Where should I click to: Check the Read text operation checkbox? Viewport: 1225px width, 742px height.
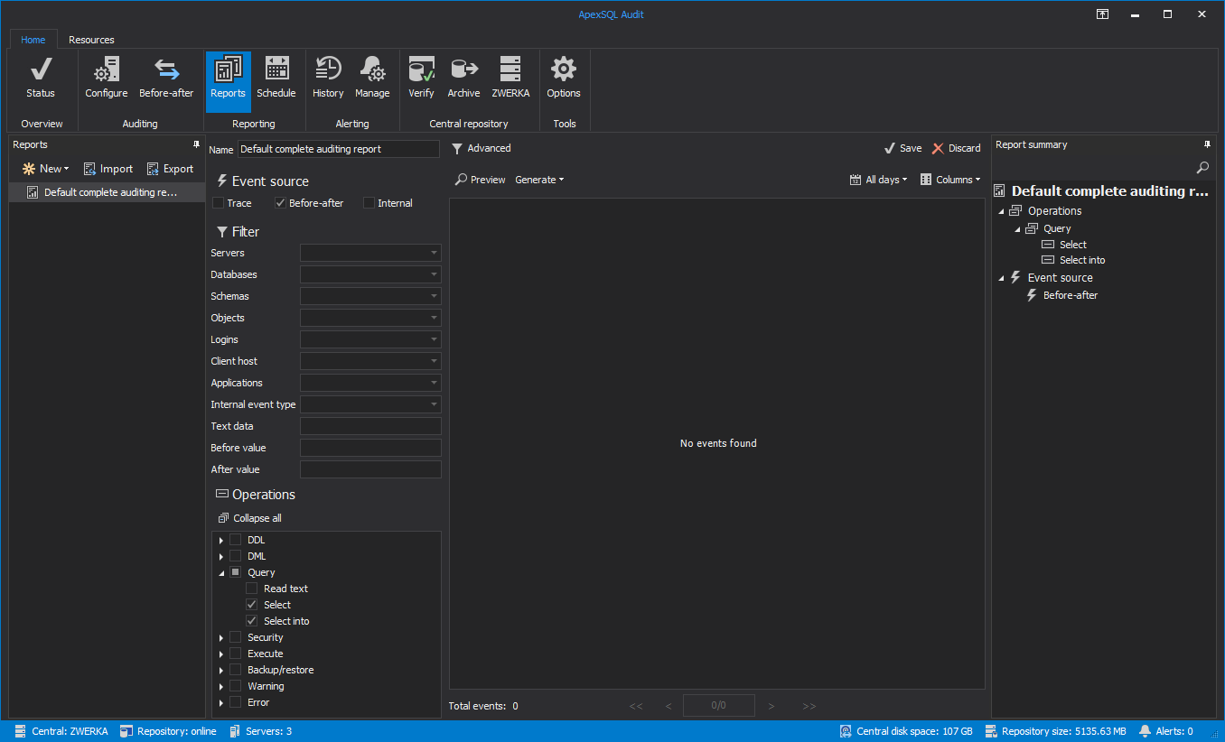pos(251,589)
